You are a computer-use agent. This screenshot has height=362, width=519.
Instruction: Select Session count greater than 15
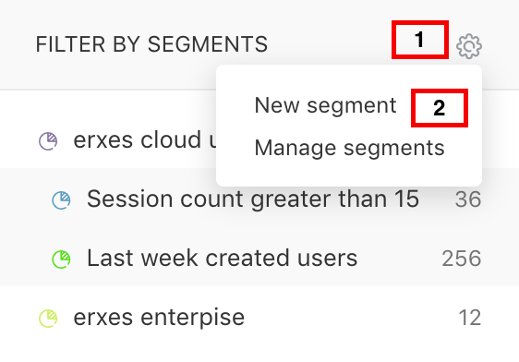tap(253, 199)
